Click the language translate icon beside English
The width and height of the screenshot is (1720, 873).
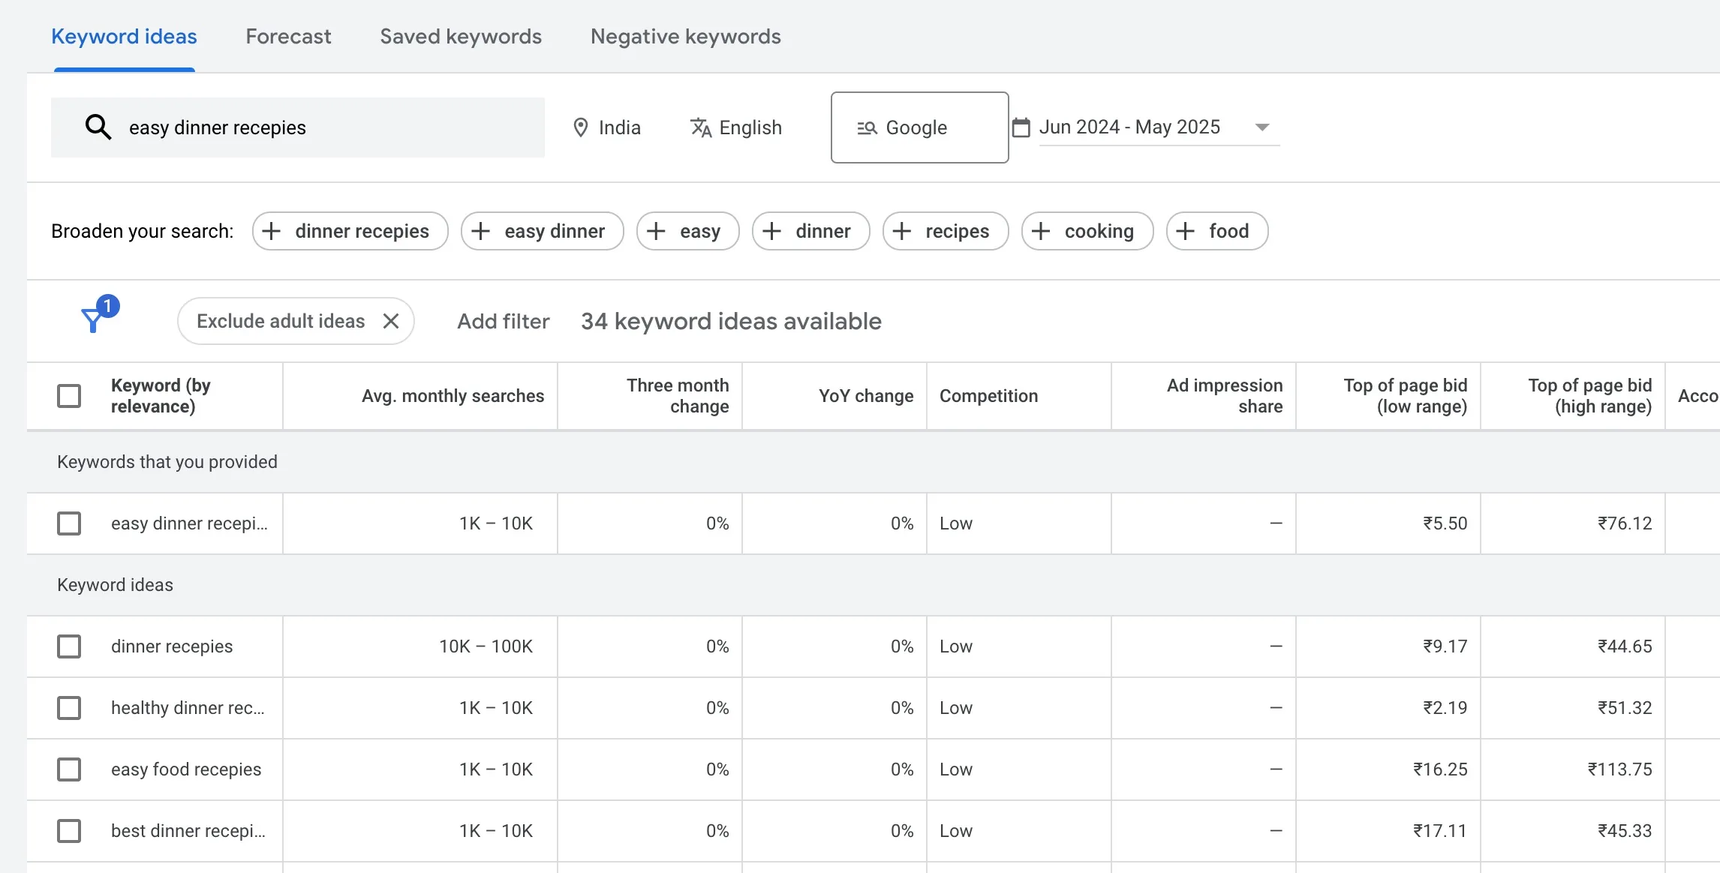pos(701,127)
